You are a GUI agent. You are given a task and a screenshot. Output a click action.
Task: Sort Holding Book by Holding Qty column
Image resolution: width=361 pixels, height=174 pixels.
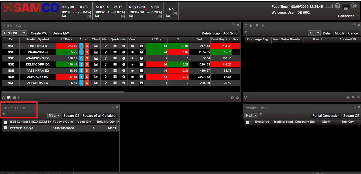106,122
